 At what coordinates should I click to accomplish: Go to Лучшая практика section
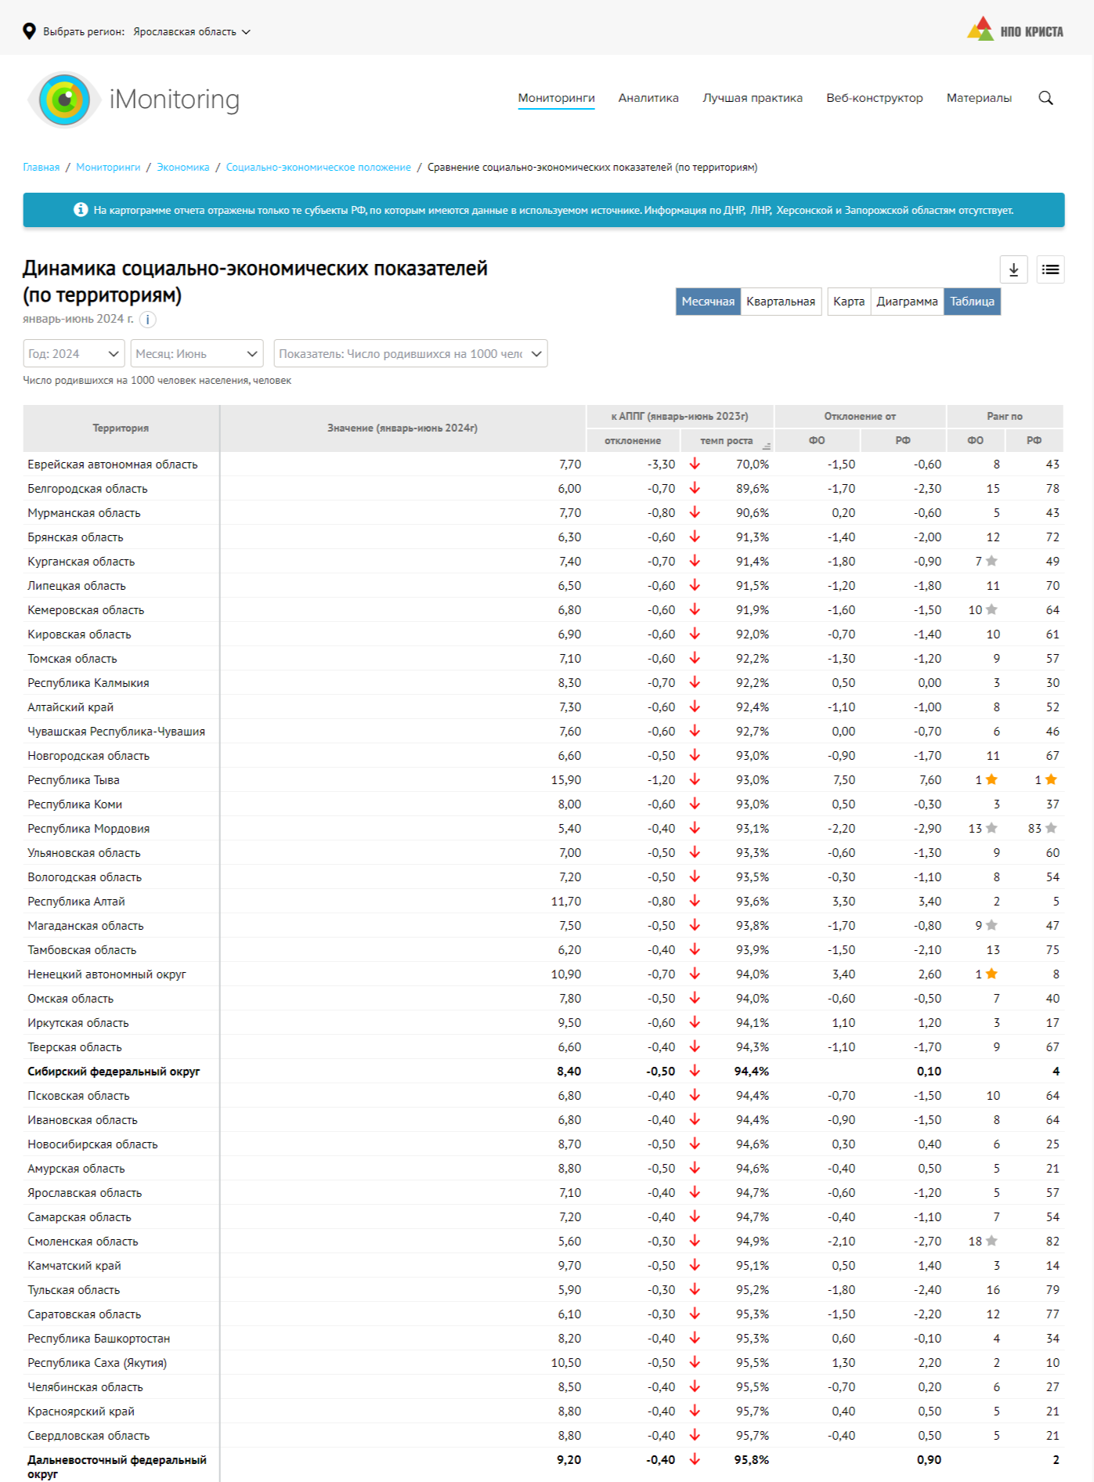click(x=752, y=98)
